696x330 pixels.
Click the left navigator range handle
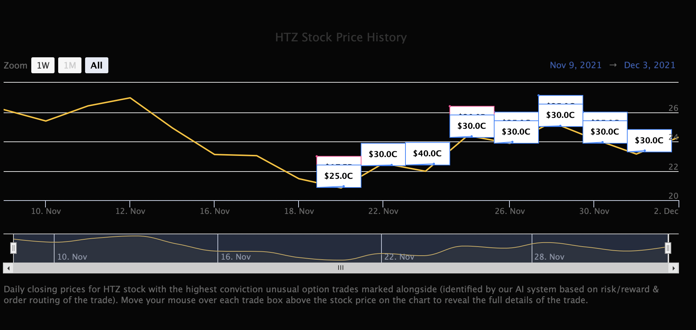[13, 248]
